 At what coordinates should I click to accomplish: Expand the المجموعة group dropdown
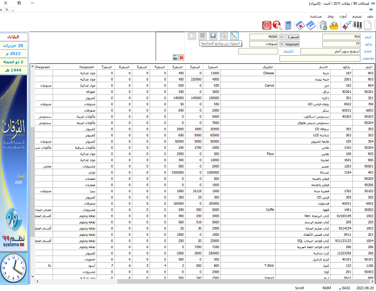282,43
